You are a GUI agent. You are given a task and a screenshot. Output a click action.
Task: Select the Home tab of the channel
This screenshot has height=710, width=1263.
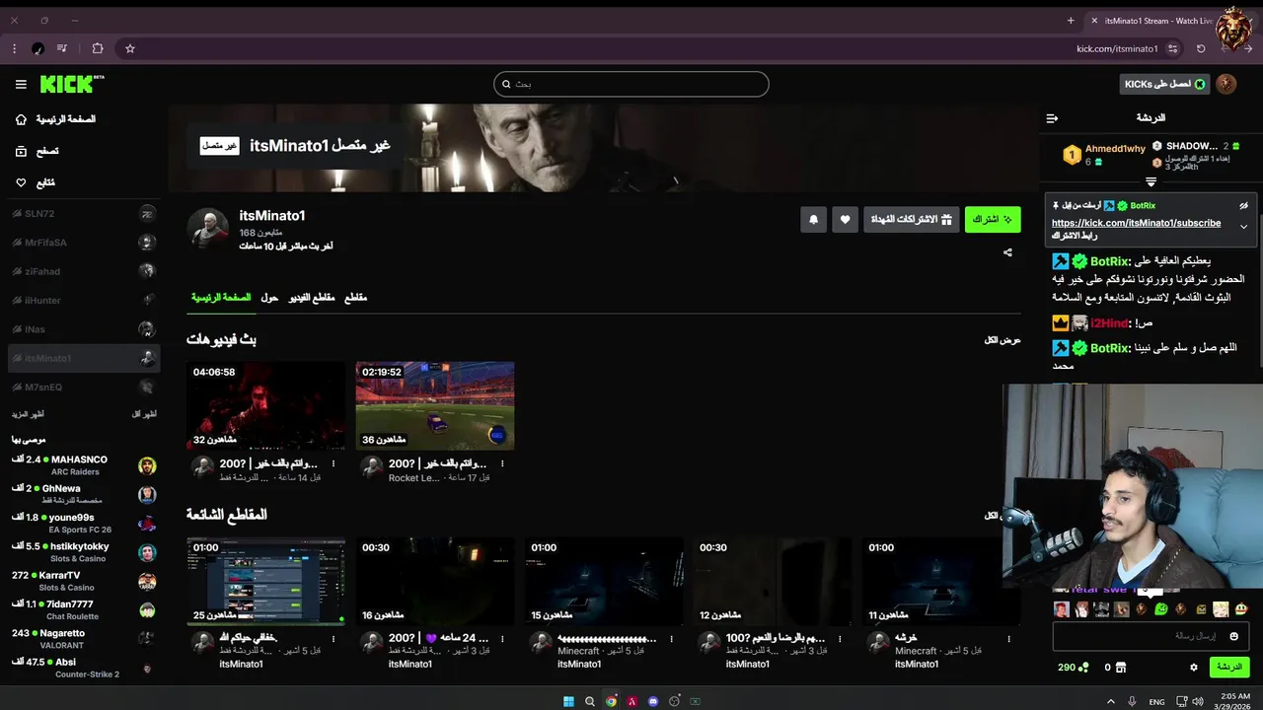tap(221, 297)
